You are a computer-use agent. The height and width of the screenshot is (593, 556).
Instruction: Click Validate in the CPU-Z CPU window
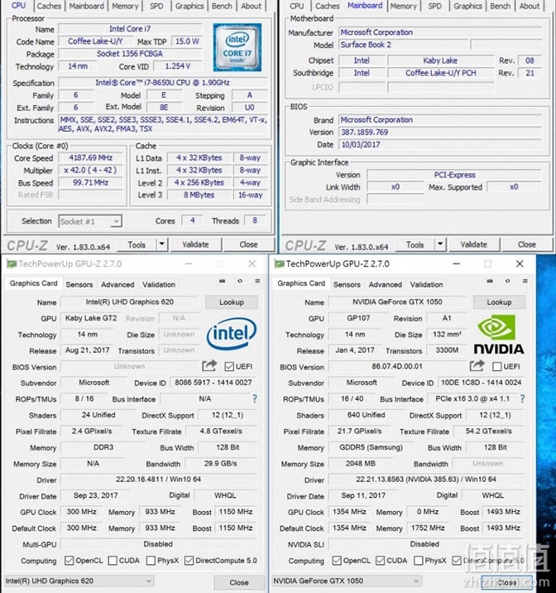(195, 244)
